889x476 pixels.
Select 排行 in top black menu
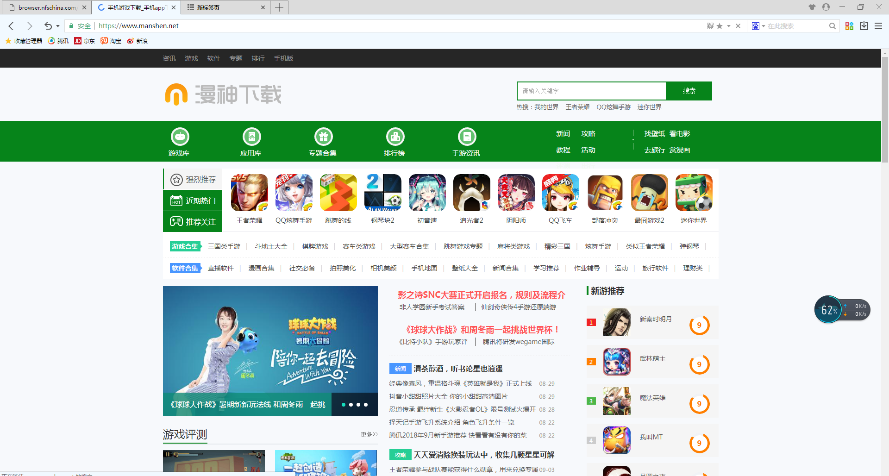click(258, 58)
